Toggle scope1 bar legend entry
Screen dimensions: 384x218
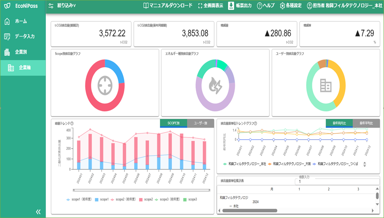pos(101,199)
